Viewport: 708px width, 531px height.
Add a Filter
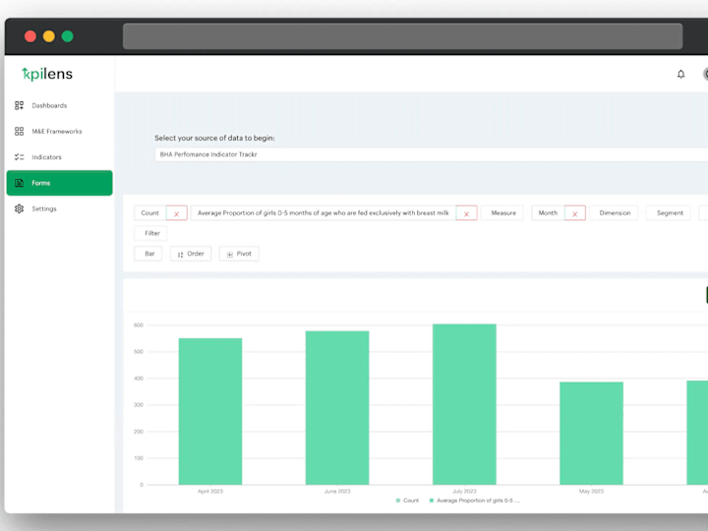[x=152, y=233]
